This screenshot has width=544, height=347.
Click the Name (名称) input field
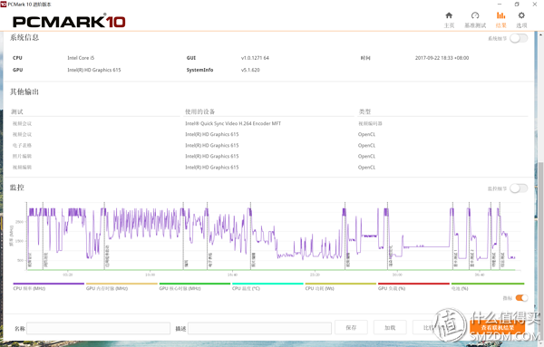pos(98,328)
